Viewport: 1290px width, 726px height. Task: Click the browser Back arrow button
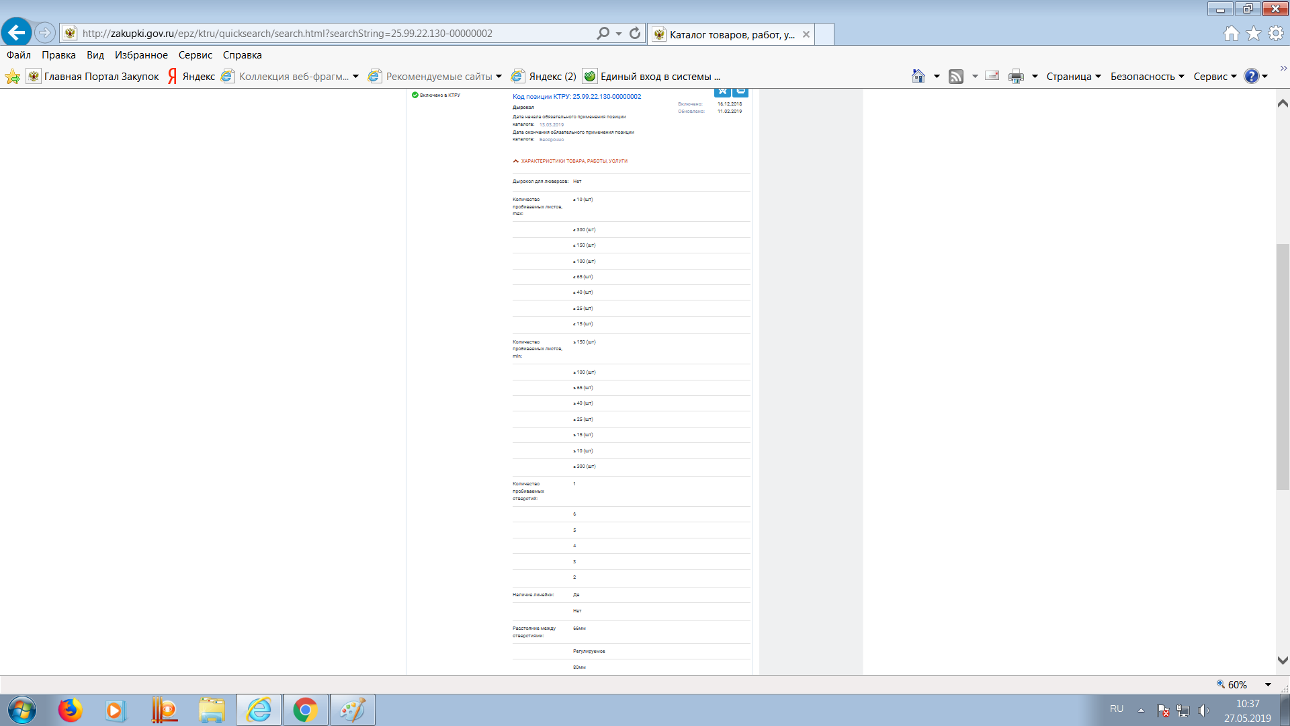pos(16,32)
